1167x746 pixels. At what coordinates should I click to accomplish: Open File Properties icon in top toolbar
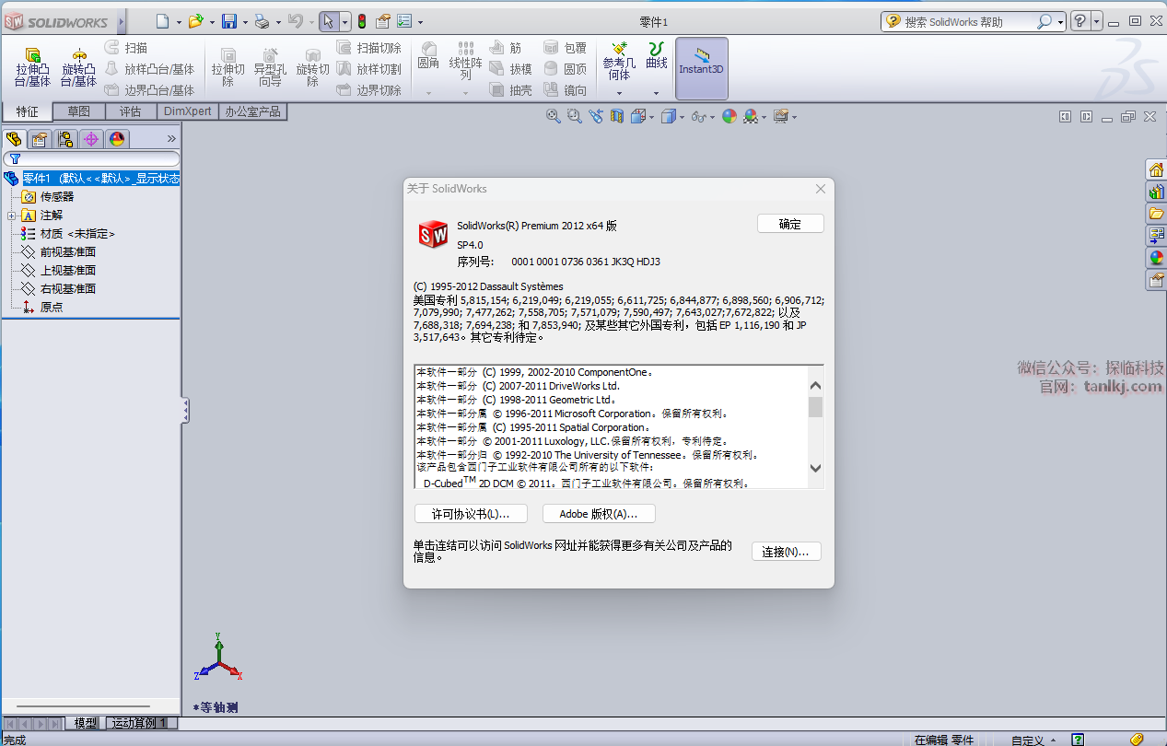tap(383, 21)
